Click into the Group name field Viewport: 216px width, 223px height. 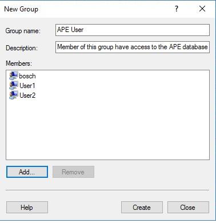(133, 30)
